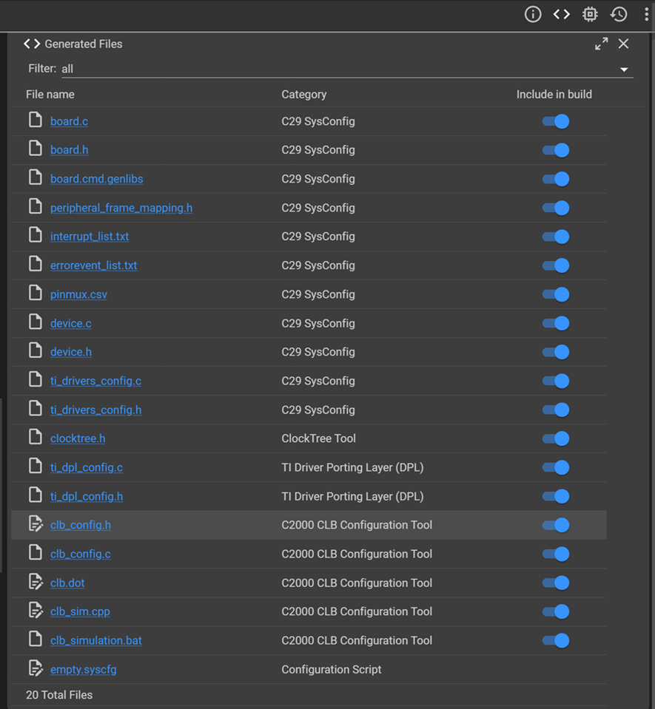Open the clb_simulation.bat link
655x709 pixels.
[96, 641]
